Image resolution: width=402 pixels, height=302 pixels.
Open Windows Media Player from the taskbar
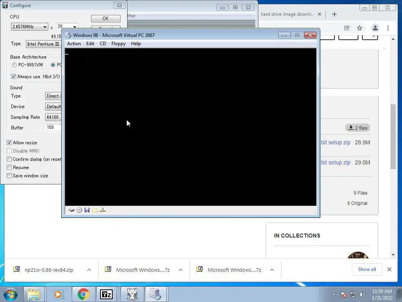tap(58, 294)
